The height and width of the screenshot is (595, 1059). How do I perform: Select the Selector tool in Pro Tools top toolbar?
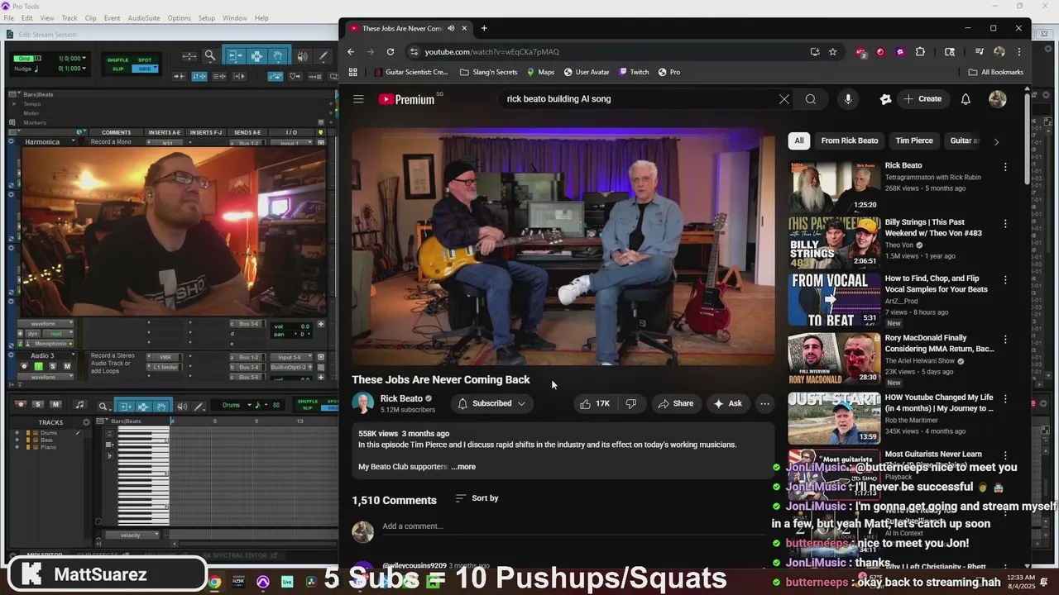pos(256,56)
